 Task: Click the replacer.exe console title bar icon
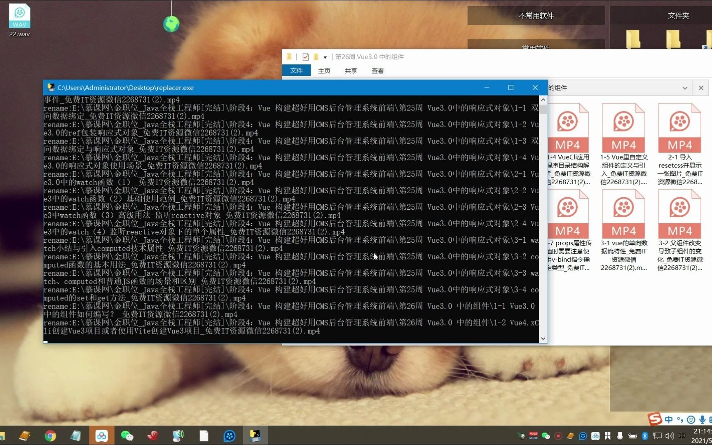[51, 87]
